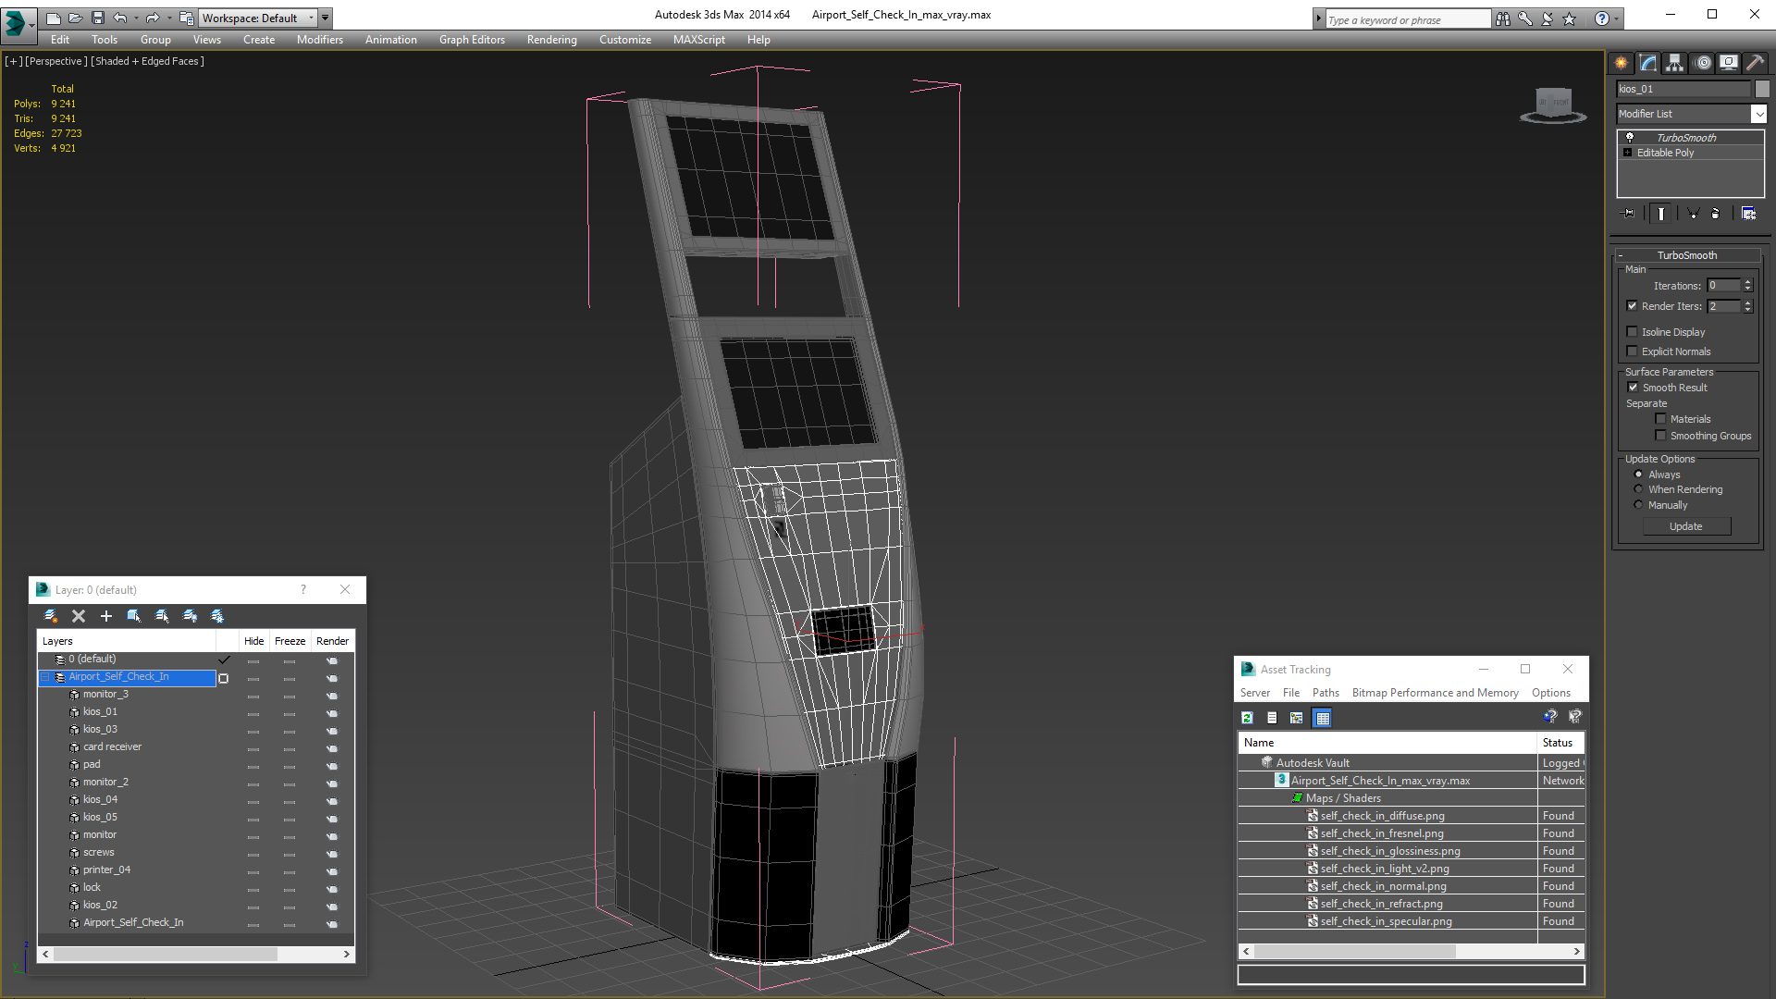Open Bitmap Performance and Memory menu
This screenshot has width=1776, height=999.
(x=1435, y=693)
